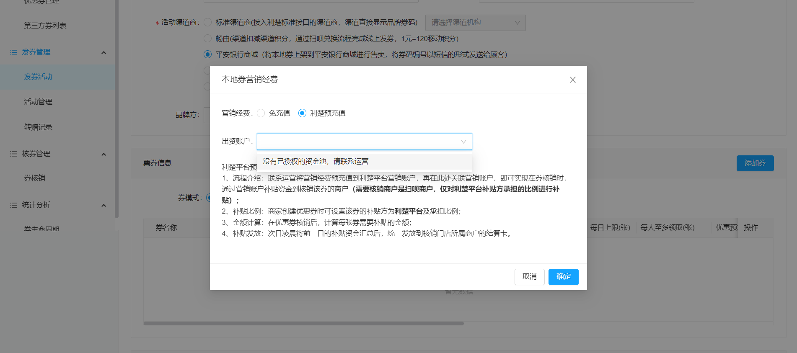797x353 pixels.
Task: Click 没有已授权的资金池 dropdown message
Action: click(364, 161)
